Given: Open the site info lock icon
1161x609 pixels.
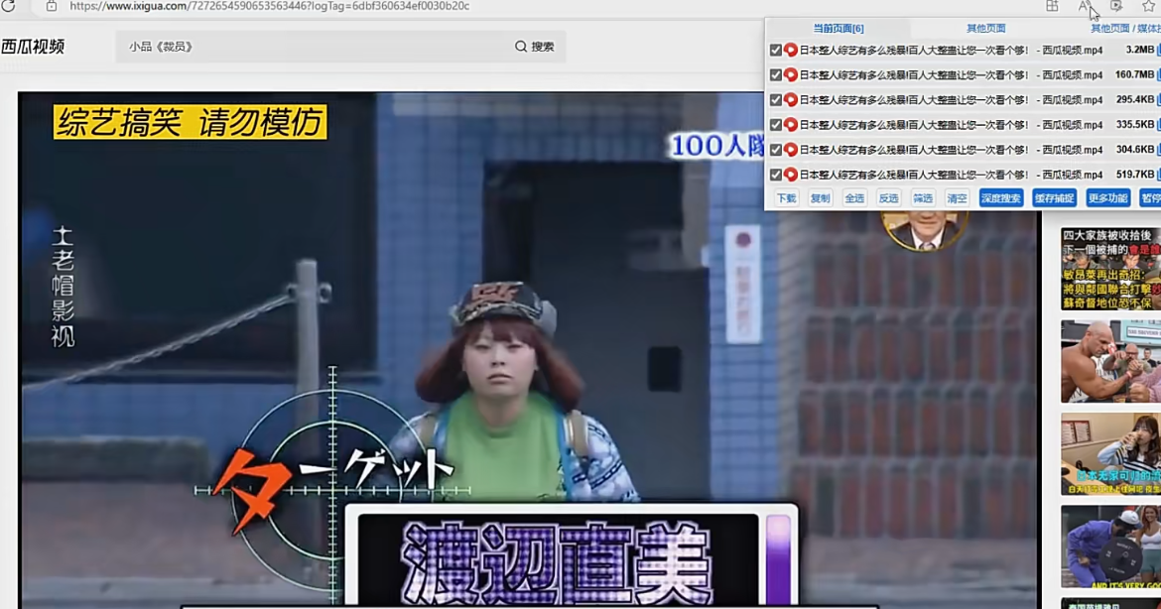Looking at the screenshot, I should (x=51, y=6).
